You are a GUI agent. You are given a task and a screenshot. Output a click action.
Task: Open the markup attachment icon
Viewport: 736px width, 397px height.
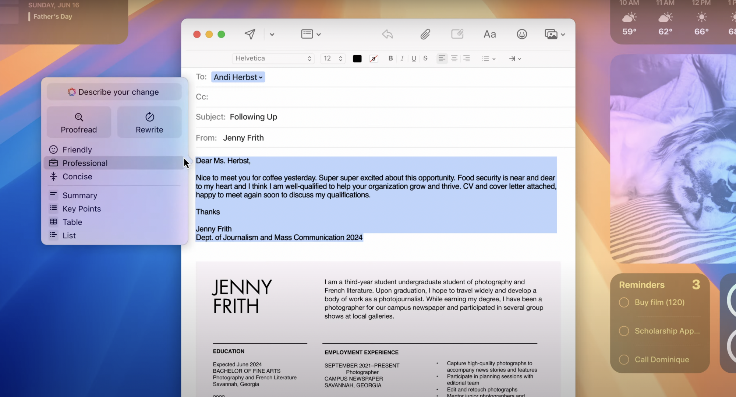(457, 34)
